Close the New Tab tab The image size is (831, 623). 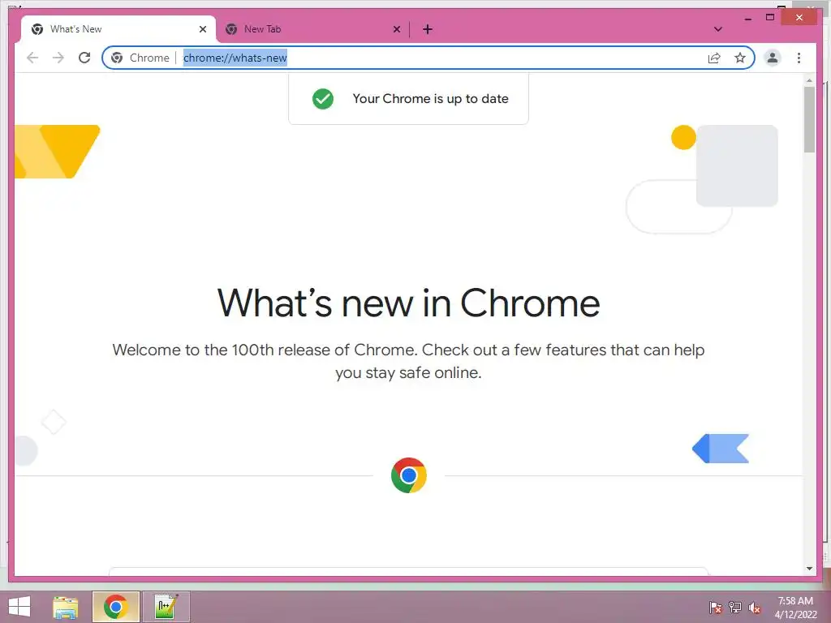coord(396,29)
